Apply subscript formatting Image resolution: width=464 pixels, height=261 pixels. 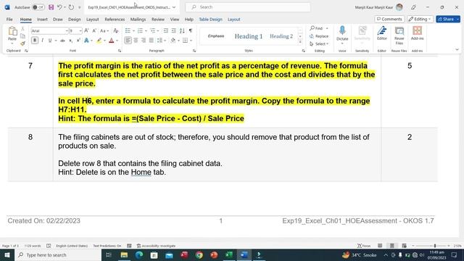(x=70, y=41)
